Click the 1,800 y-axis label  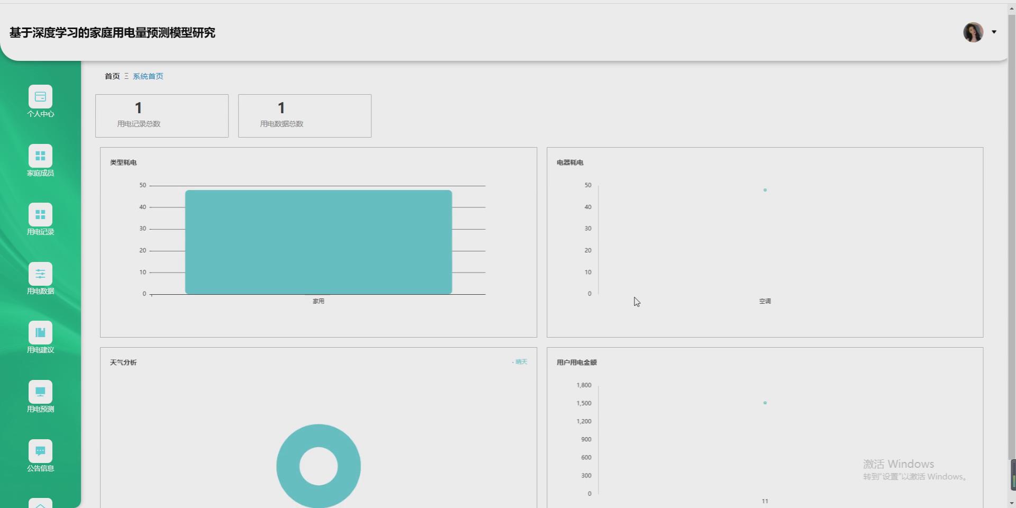(584, 385)
